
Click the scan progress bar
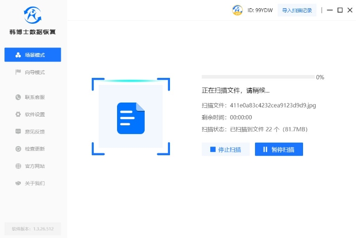point(257,77)
